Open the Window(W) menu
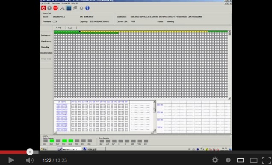Viewport: 272px width, 165px height. coord(65,3)
